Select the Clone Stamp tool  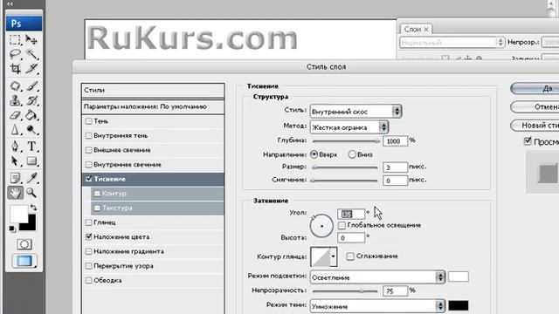point(15,101)
